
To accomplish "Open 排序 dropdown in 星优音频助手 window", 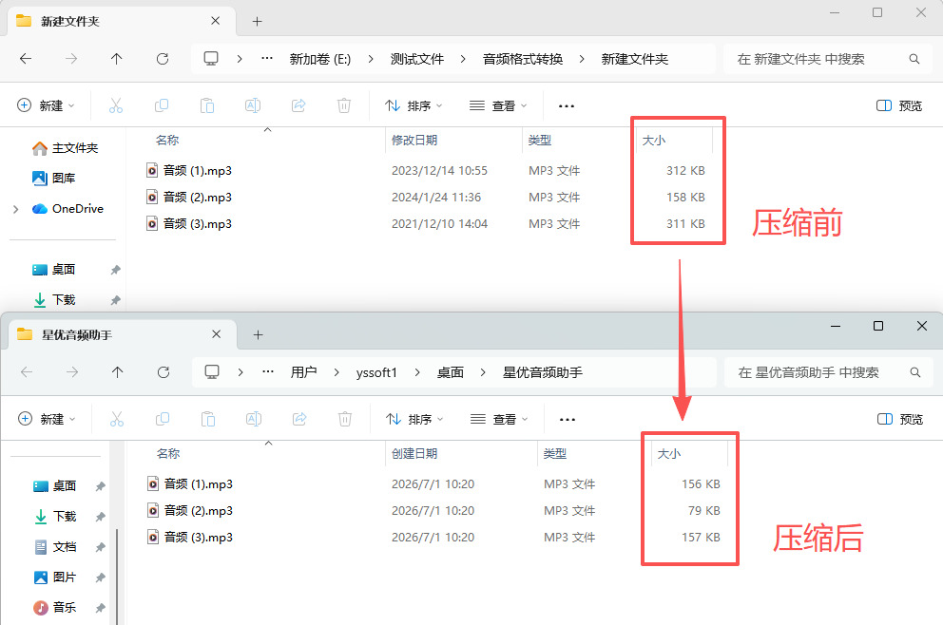I will click(415, 419).
